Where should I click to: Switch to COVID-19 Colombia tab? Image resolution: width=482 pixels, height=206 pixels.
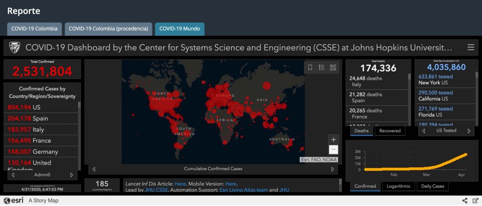(34, 29)
